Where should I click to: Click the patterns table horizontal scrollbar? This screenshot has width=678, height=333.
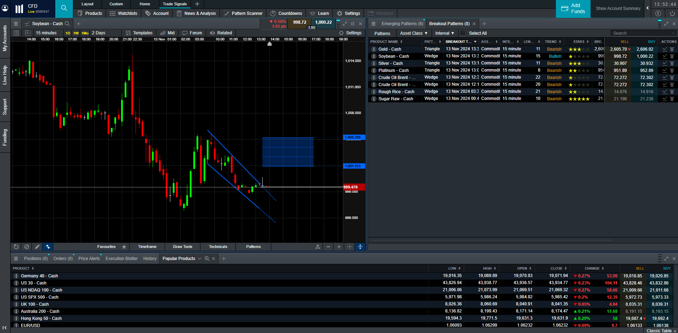coord(491,240)
